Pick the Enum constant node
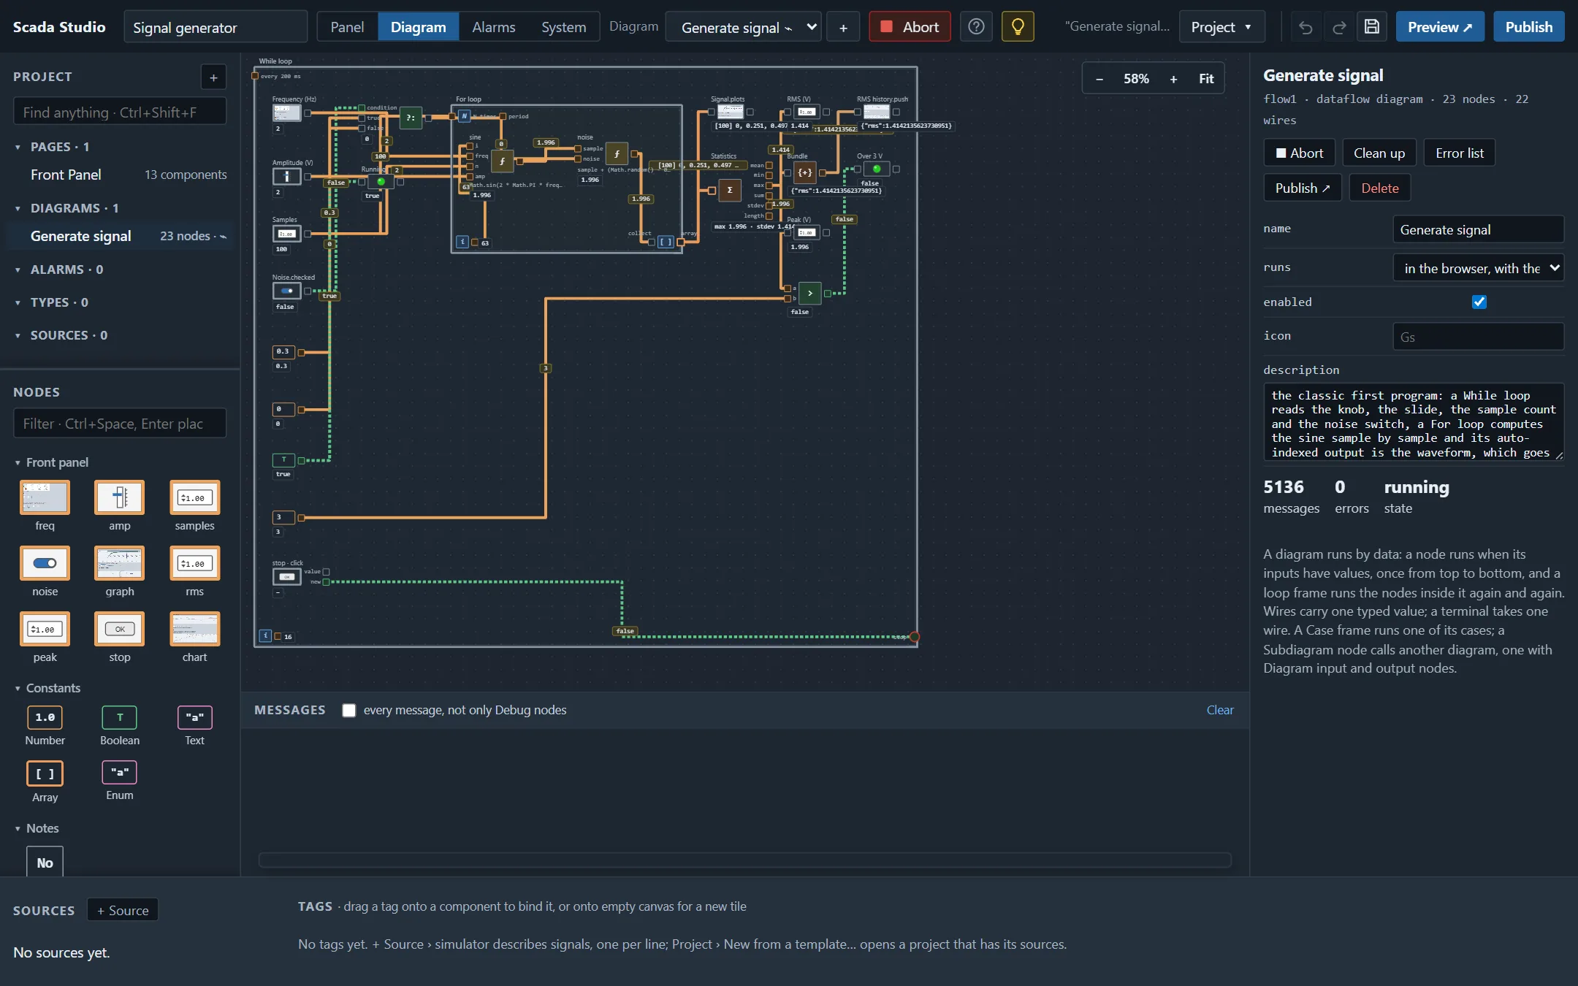This screenshot has height=986, width=1578. click(x=120, y=772)
